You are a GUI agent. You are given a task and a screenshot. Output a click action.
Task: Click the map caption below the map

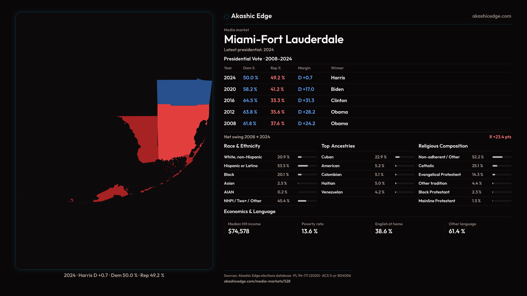[114, 275]
